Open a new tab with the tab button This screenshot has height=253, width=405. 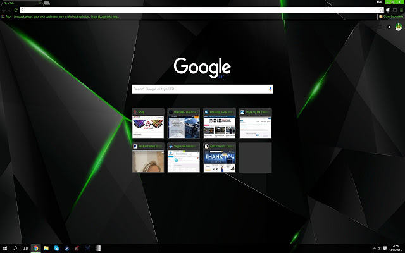(x=46, y=3)
